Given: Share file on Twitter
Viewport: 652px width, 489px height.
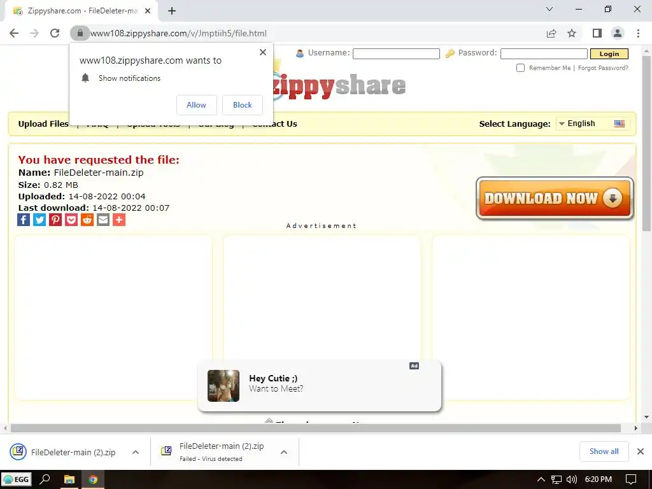Looking at the screenshot, I should pyautogui.click(x=39, y=220).
